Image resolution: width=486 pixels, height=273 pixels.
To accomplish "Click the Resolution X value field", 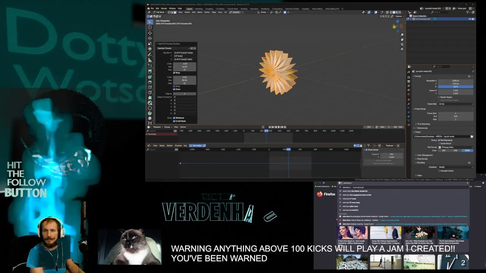I will point(456,80).
